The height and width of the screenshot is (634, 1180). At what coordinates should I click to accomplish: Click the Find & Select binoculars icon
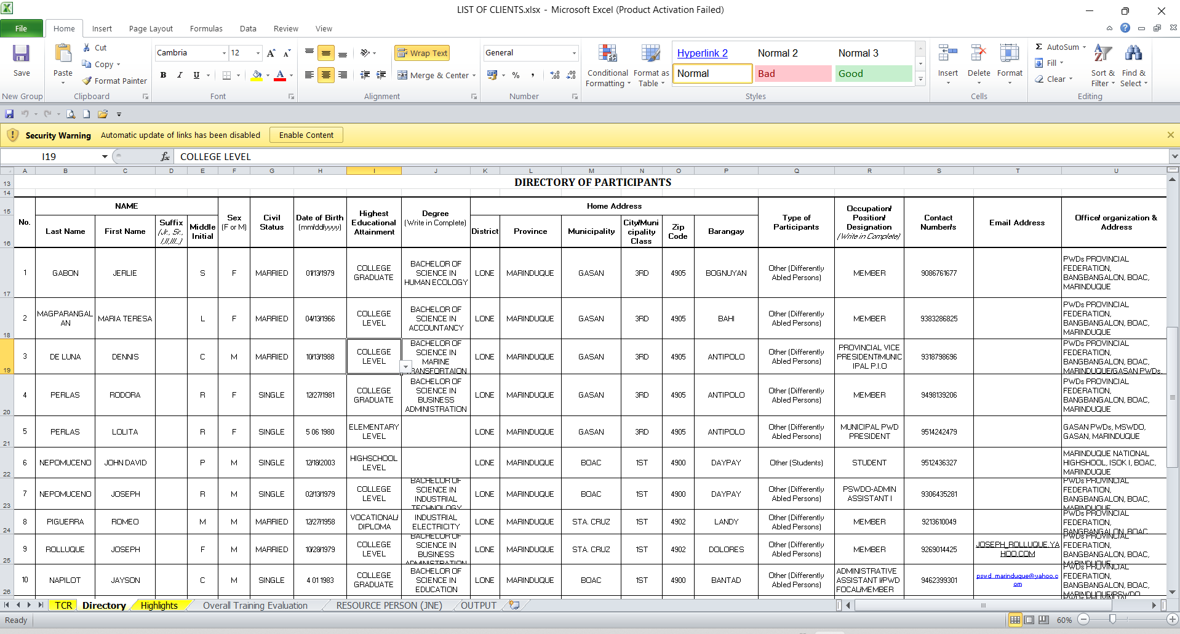click(x=1133, y=54)
